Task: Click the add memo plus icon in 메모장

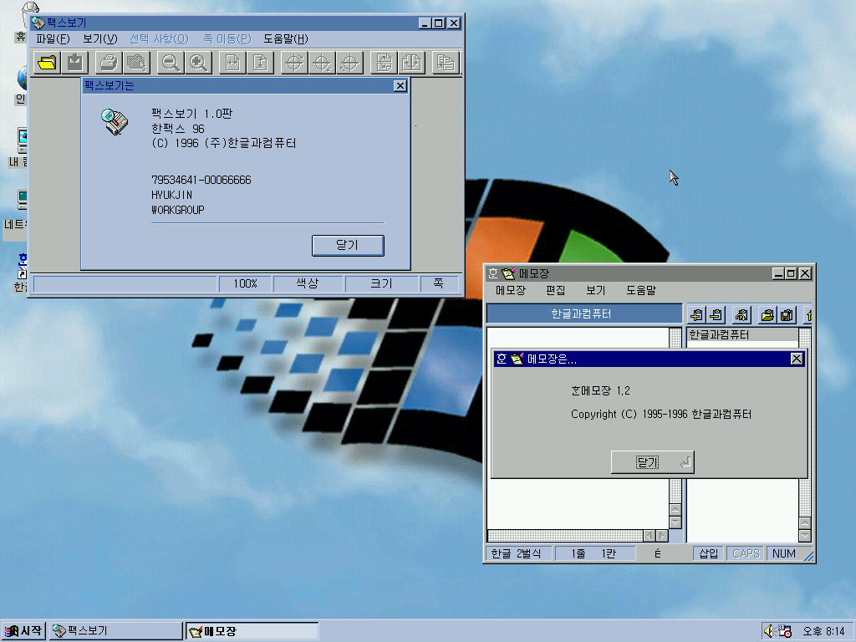Action: pos(696,315)
